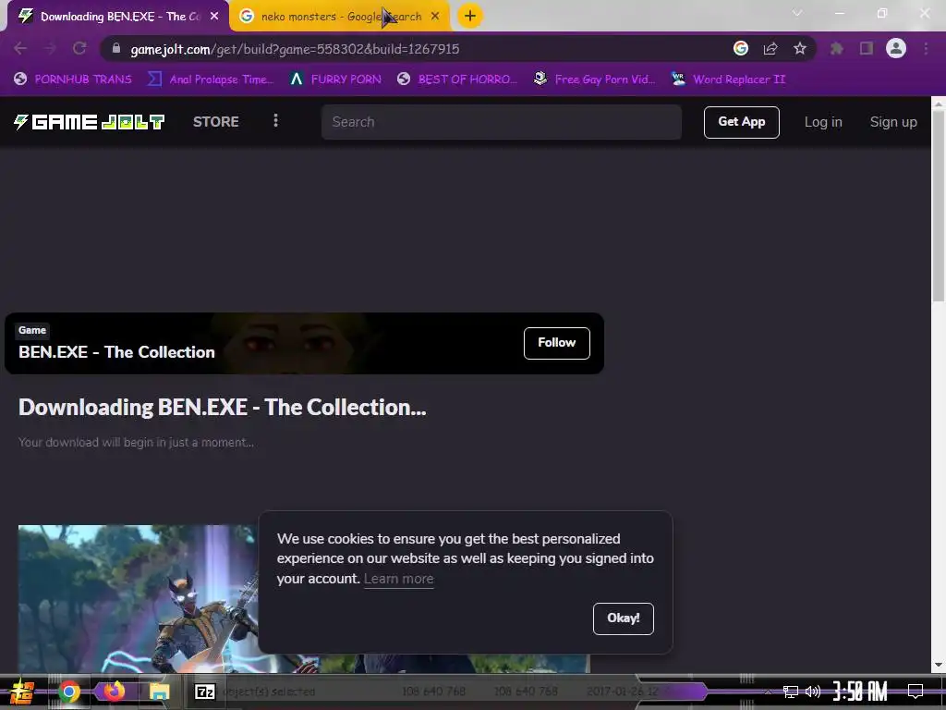Select the Downloading BEN.EXE tab
946x710 pixels.
[117, 17]
